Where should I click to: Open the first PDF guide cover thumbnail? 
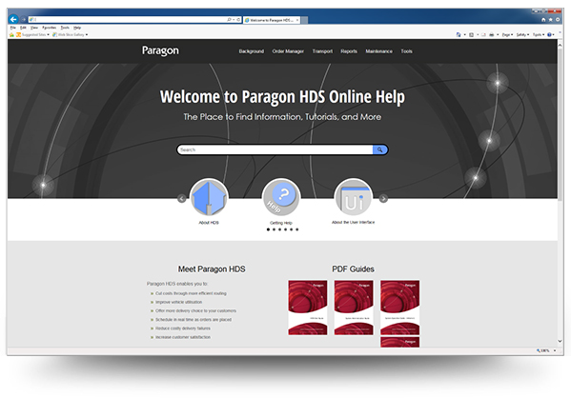pyautogui.click(x=308, y=308)
